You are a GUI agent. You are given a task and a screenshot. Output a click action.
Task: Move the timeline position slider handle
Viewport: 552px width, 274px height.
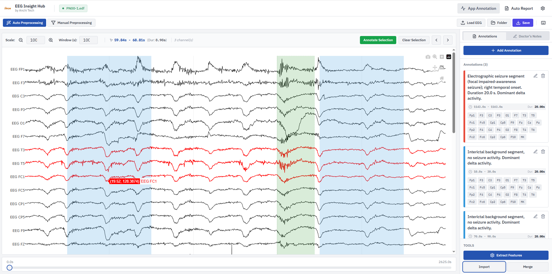(10, 268)
